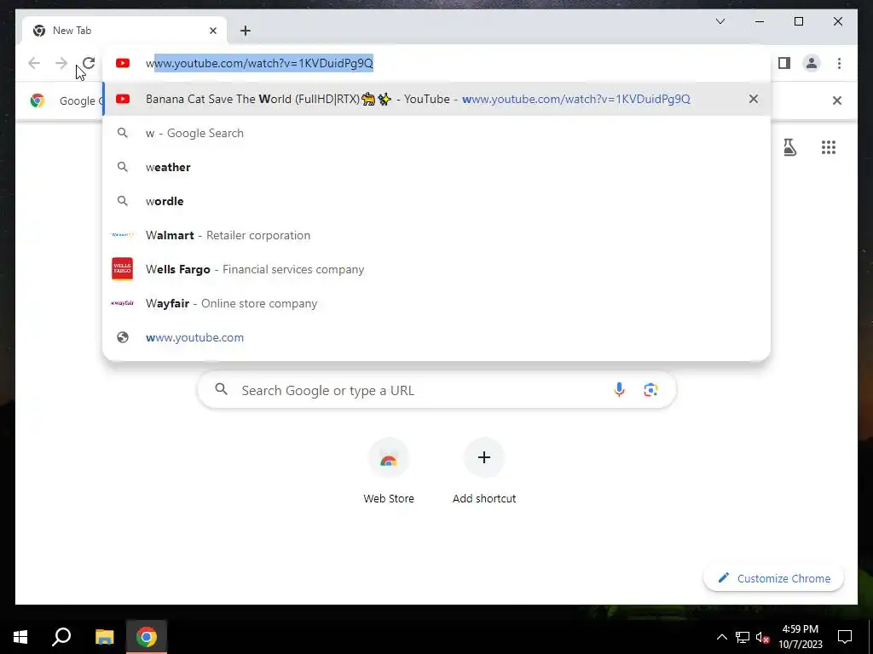Open the www.youtube.com suggestion
Image resolution: width=873 pixels, height=654 pixels.
pyautogui.click(x=436, y=337)
